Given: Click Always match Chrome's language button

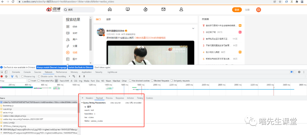Looking at the screenshot, I should pyautogui.click(x=52, y=67).
